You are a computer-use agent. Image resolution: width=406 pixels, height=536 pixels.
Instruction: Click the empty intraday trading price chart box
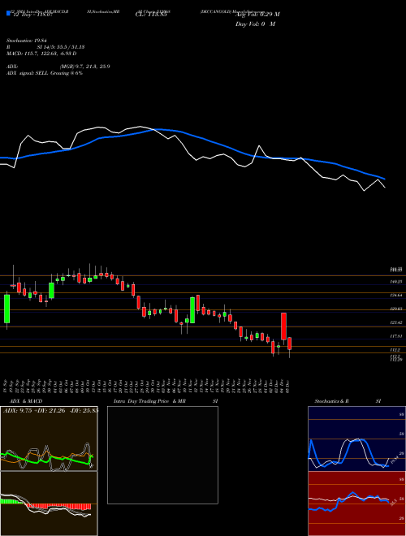coord(162,455)
